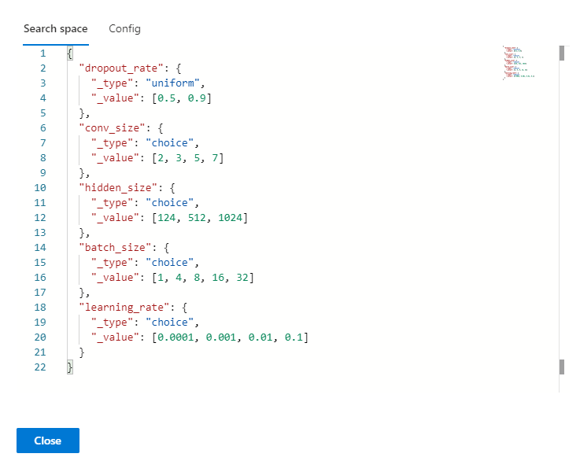Click the "learning_rate" key text
Viewport: 580px width, 472px height.
pyautogui.click(x=120, y=308)
